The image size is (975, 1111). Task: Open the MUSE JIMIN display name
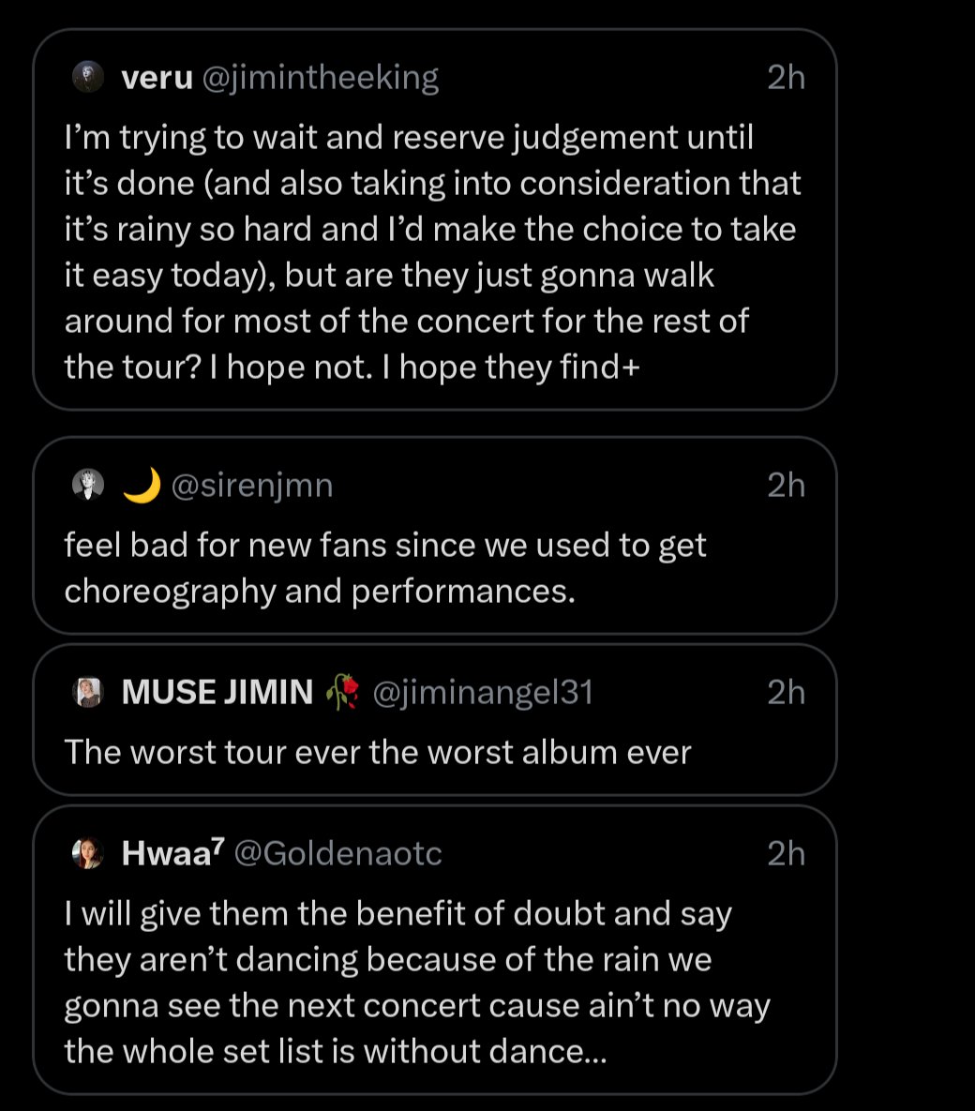tap(217, 692)
